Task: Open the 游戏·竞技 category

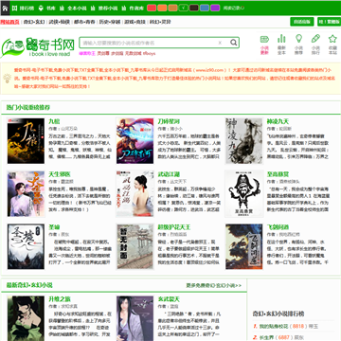Action: pyautogui.click(x=135, y=22)
